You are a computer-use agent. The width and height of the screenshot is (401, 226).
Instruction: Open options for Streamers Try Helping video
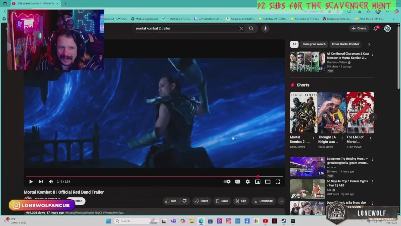click(x=372, y=159)
